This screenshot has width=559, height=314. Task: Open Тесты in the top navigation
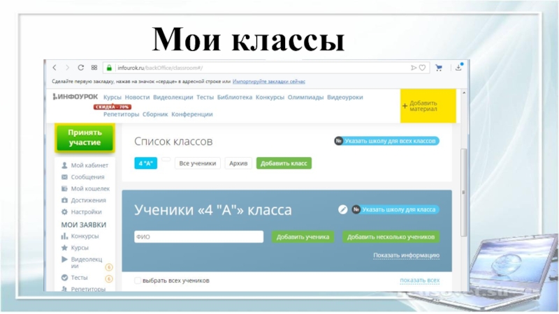click(205, 97)
